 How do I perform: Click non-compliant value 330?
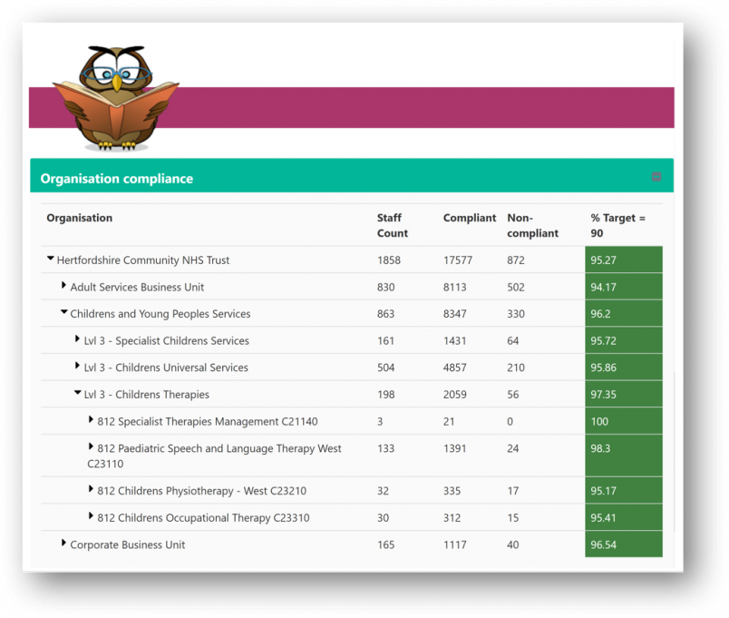pyautogui.click(x=516, y=314)
